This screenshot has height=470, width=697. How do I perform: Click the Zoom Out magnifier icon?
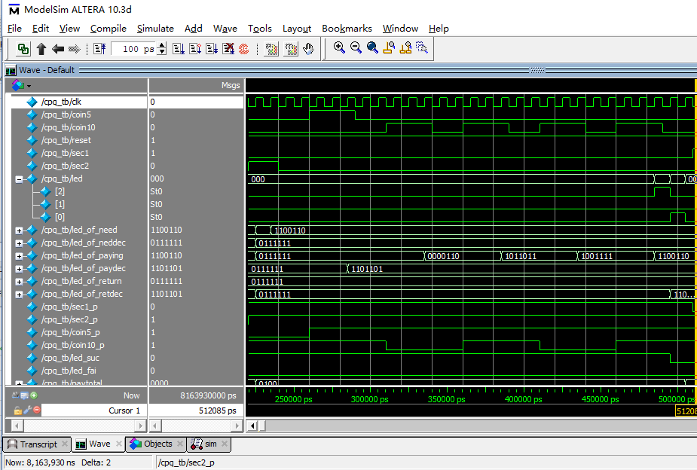[356, 48]
